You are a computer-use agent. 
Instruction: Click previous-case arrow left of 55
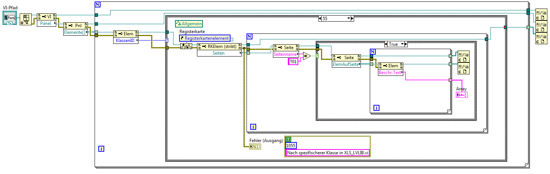click(321, 18)
